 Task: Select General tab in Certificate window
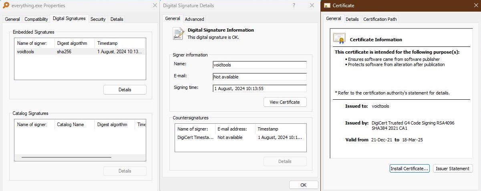333,18
